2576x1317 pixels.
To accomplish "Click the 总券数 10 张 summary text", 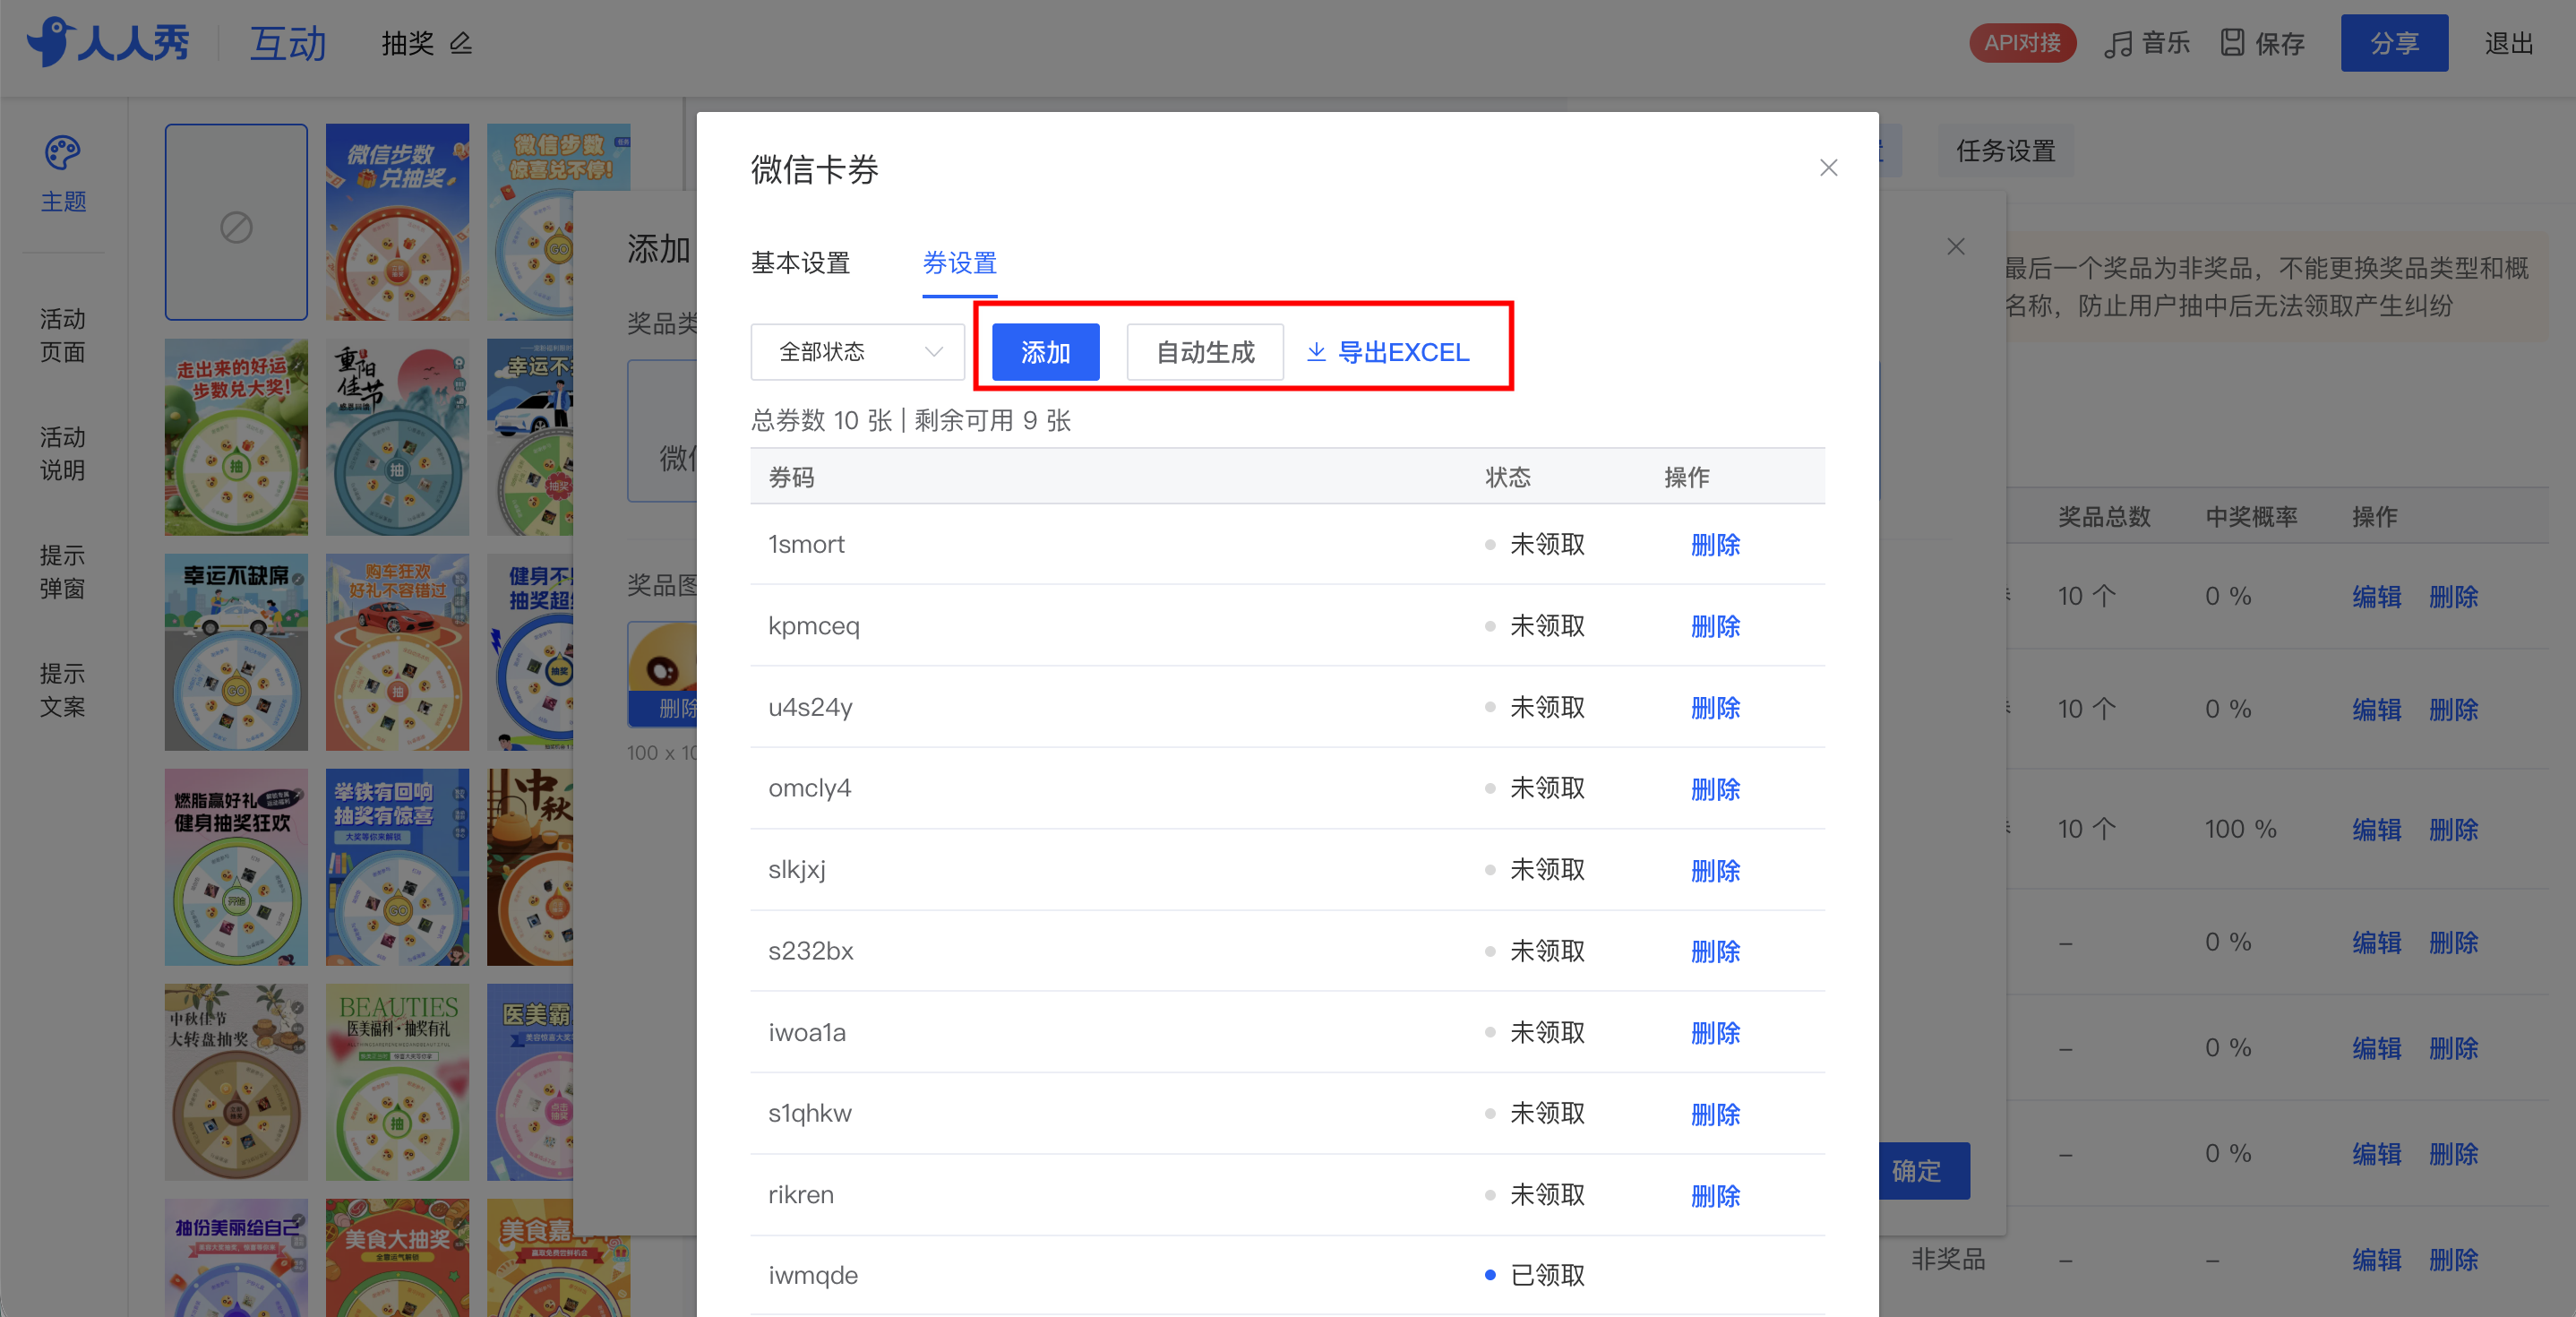I will pos(821,420).
